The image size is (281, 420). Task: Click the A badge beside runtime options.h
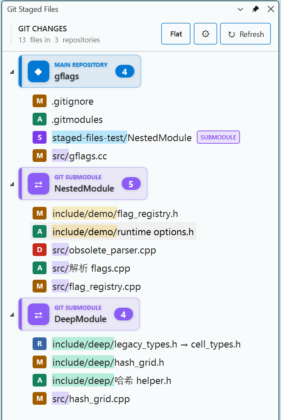(x=40, y=231)
